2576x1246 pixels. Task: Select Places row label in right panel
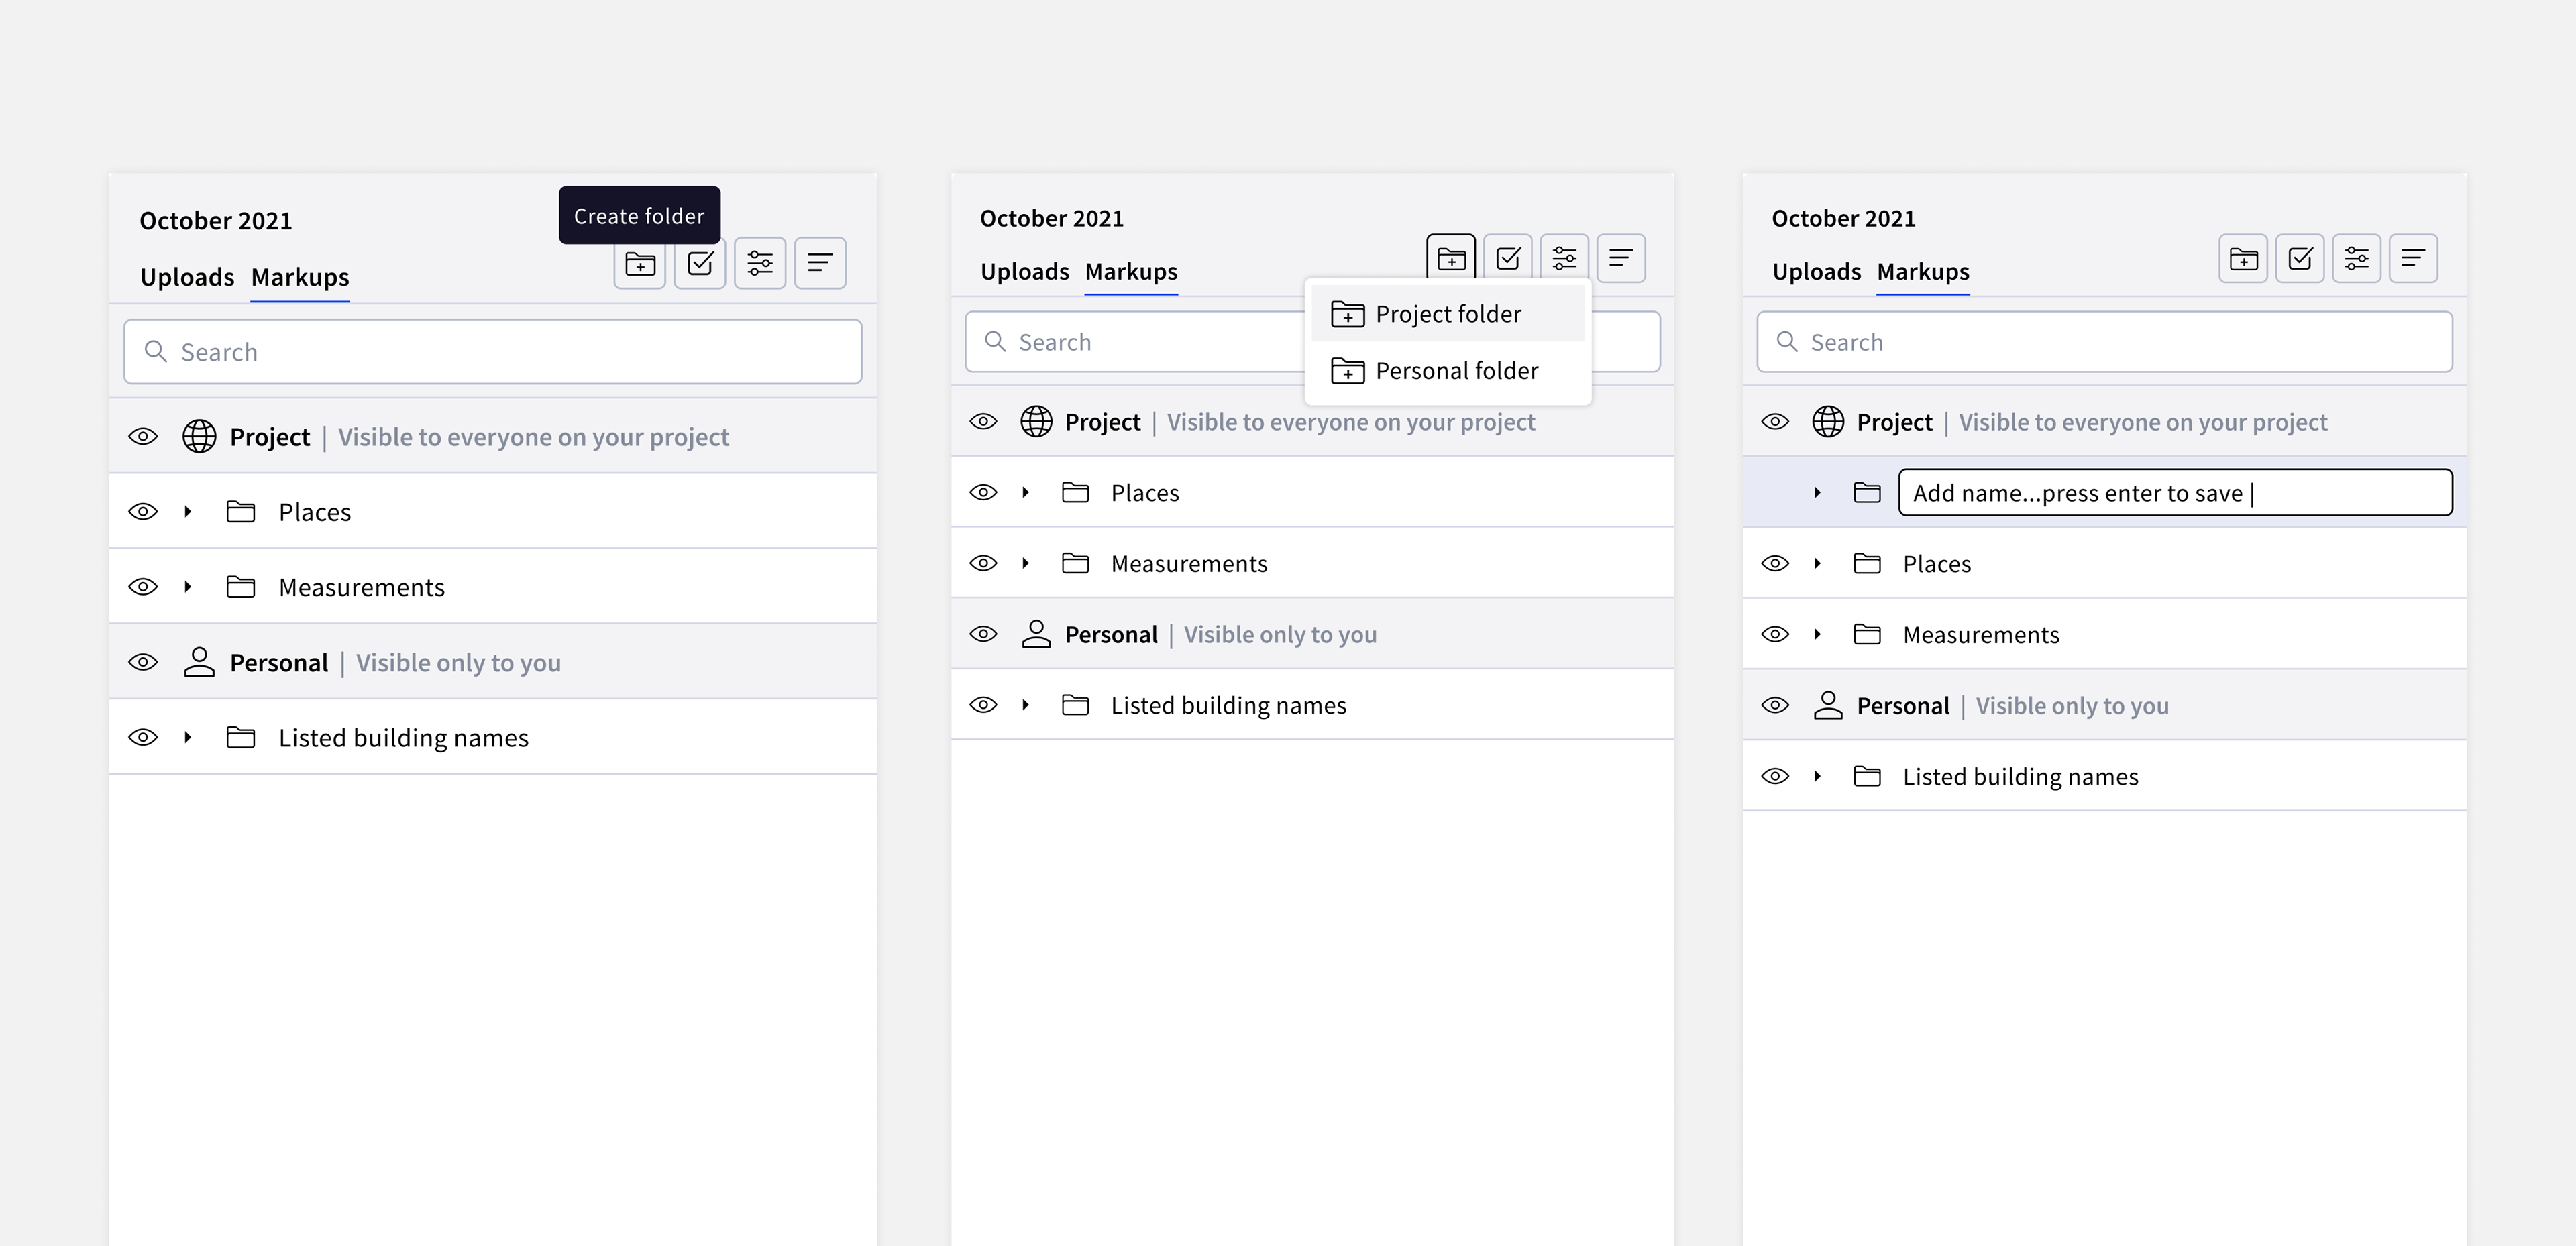(x=1937, y=564)
